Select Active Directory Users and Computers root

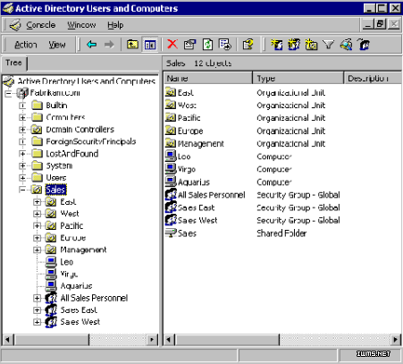pyautogui.click(x=87, y=81)
